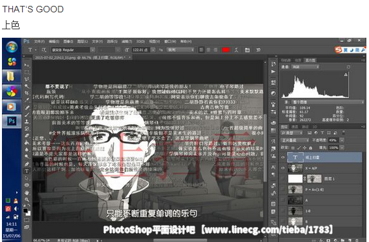Toggle the layer filter on/off switch

click(344, 133)
